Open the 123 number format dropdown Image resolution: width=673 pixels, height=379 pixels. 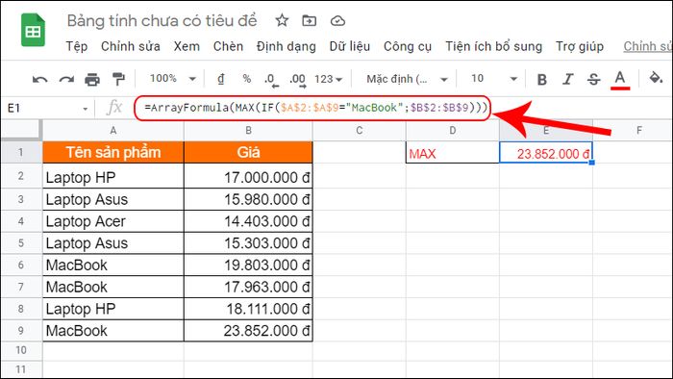pos(329,79)
